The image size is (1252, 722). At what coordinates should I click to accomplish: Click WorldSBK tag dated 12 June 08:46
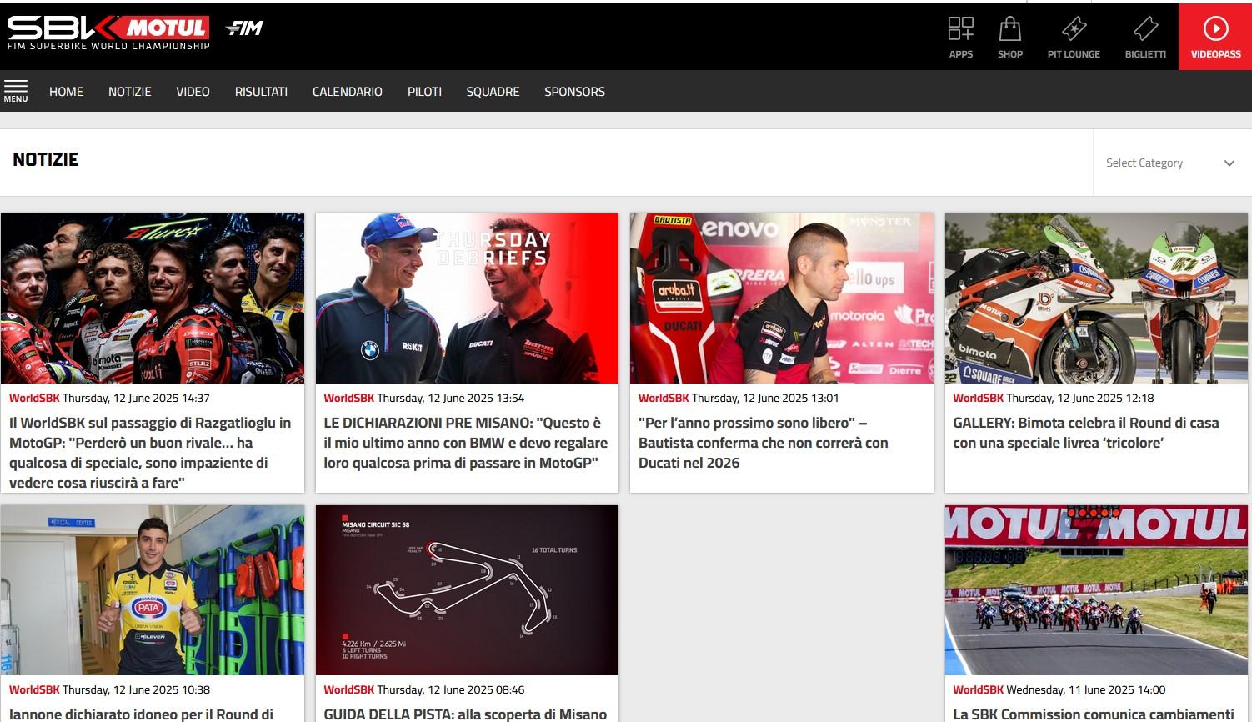click(348, 690)
